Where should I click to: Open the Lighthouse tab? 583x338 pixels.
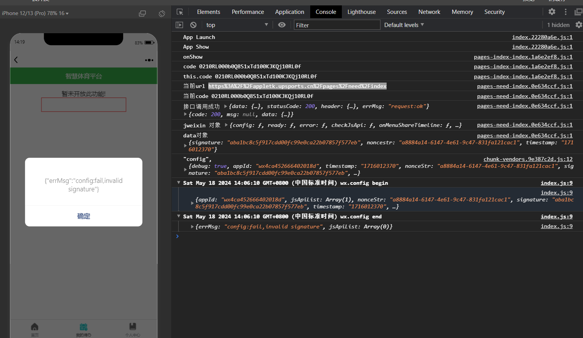pyautogui.click(x=362, y=12)
